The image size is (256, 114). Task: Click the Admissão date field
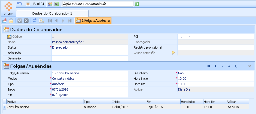[90, 53]
